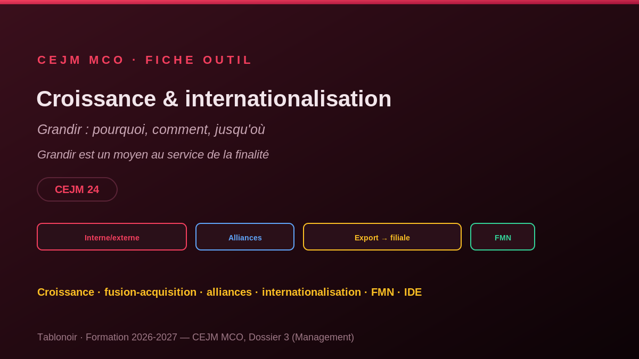Click the title Croissance & internationalisation

[214, 99]
